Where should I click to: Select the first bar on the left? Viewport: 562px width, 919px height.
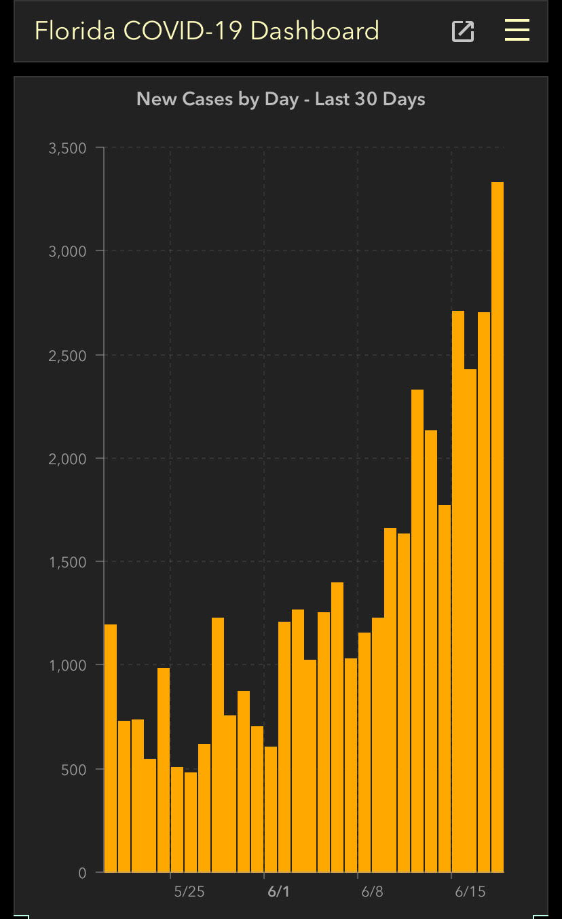point(111,748)
